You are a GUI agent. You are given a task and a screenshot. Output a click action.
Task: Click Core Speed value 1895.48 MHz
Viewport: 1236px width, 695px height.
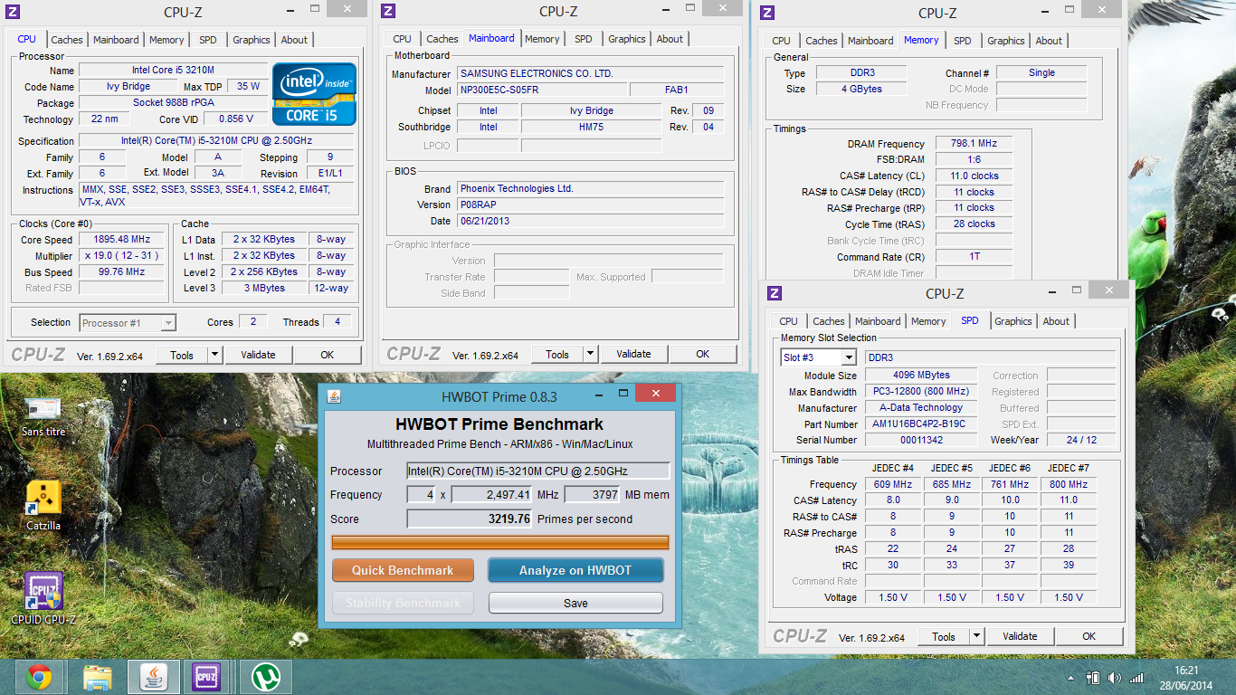click(x=121, y=240)
